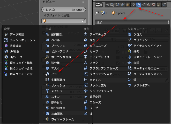Click the eyedropper in lock object field

point(83,21)
